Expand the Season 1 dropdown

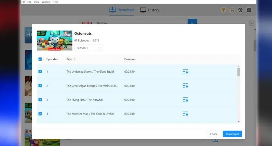(x=88, y=48)
